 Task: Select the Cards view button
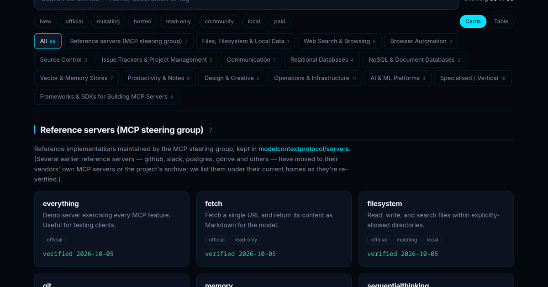[473, 21]
